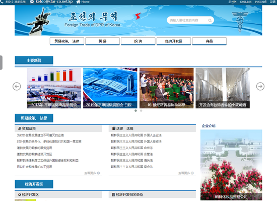The image size is (277, 201).
Task: Open 日益扩大和发展的加工贸易 article
Action: coord(34,167)
